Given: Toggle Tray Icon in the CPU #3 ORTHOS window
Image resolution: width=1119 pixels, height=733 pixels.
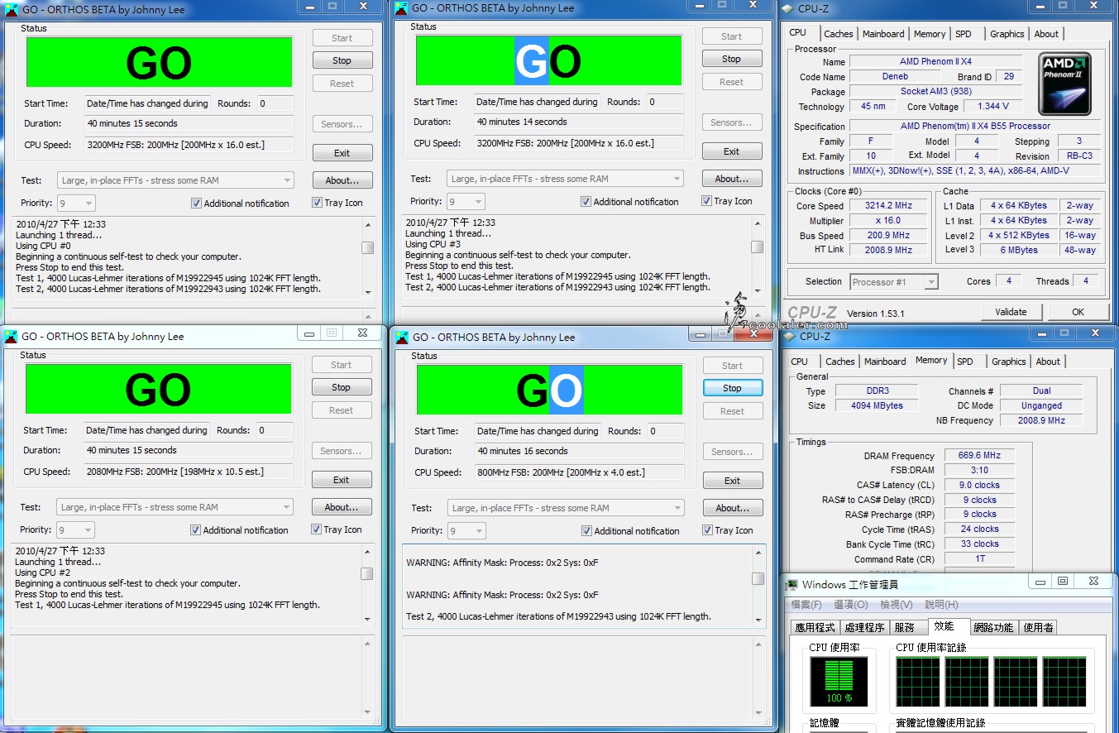Looking at the screenshot, I should pyautogui.click(x=706, y=201).
